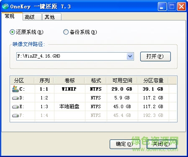Click capacity value 192.3 GB
This screenshot has height=157, width=188.
click(x=153, y=115)
